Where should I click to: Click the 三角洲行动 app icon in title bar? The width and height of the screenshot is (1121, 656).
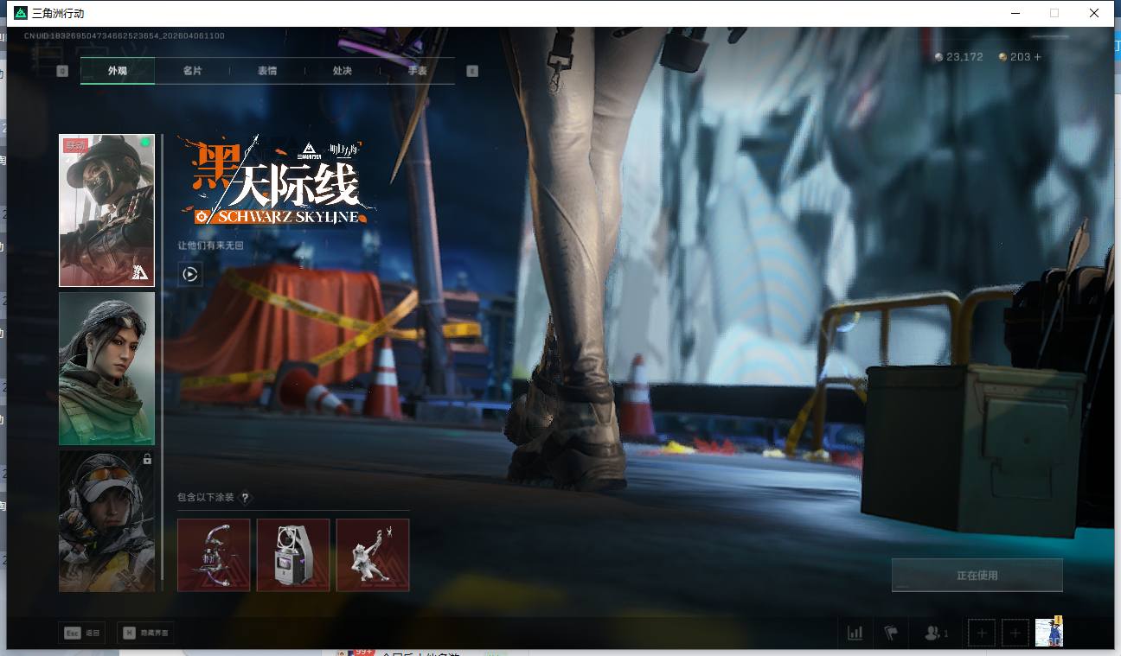(x=21, y=13)
